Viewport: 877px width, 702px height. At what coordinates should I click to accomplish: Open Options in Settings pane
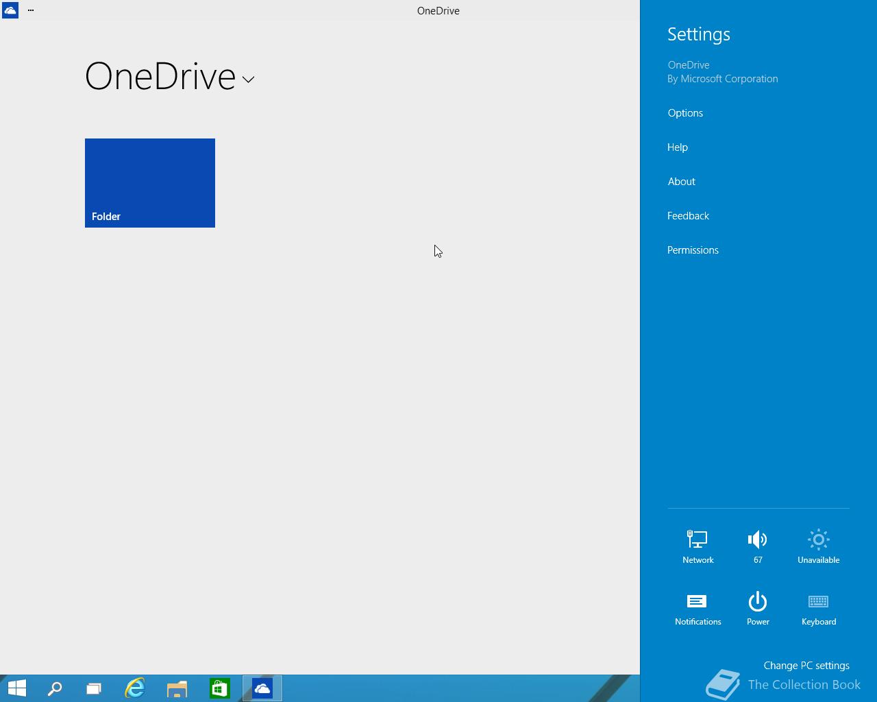pos(685,113)
